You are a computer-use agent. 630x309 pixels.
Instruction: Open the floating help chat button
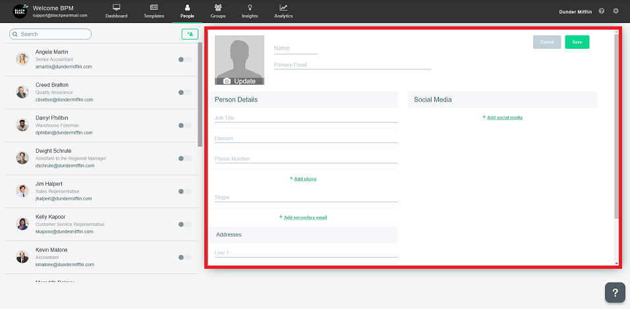point(615,292)
